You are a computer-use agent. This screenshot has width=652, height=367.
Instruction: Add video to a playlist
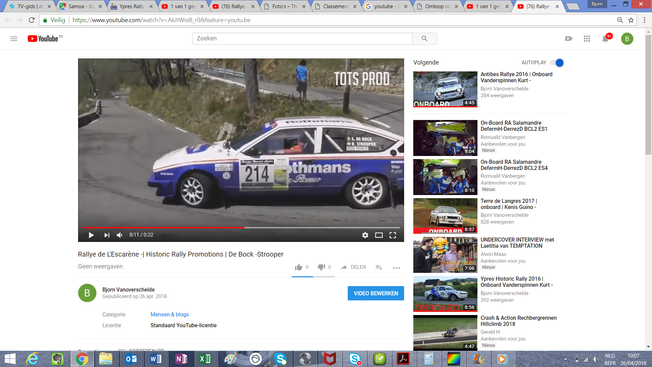(x=379, y=268)
